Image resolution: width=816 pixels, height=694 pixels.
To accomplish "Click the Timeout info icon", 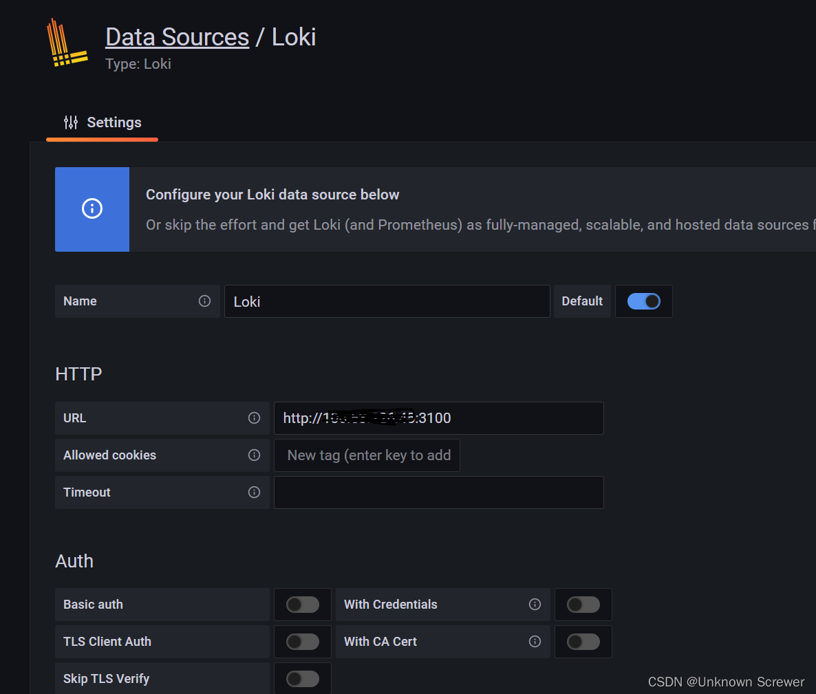I will tap(254, 492).
